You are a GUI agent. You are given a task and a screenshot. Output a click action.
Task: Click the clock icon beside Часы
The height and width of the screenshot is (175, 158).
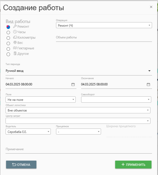15,32
